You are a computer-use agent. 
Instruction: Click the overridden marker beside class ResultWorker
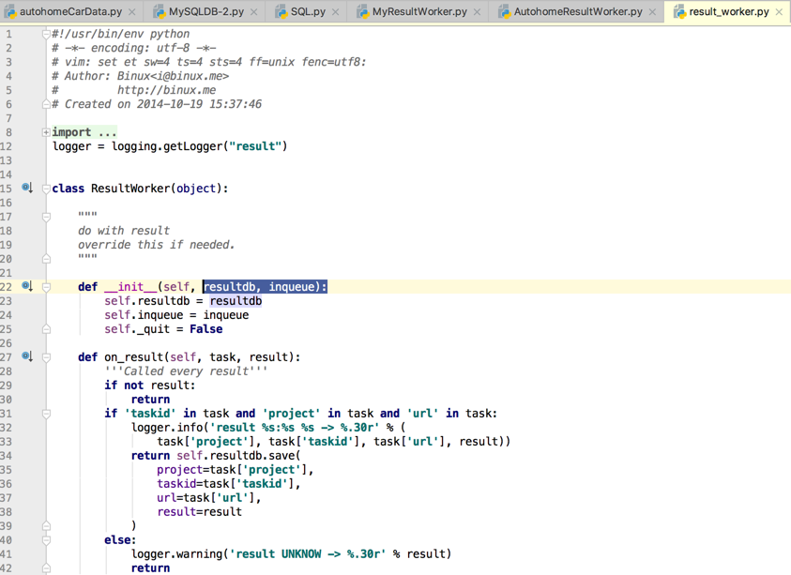pos(27,189)
